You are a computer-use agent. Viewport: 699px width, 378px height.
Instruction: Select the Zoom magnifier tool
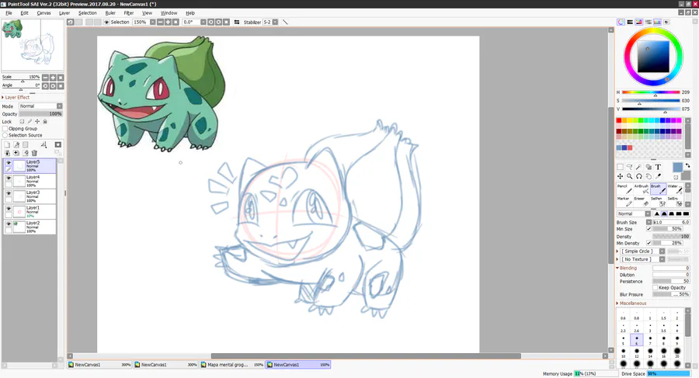(629, 176)
